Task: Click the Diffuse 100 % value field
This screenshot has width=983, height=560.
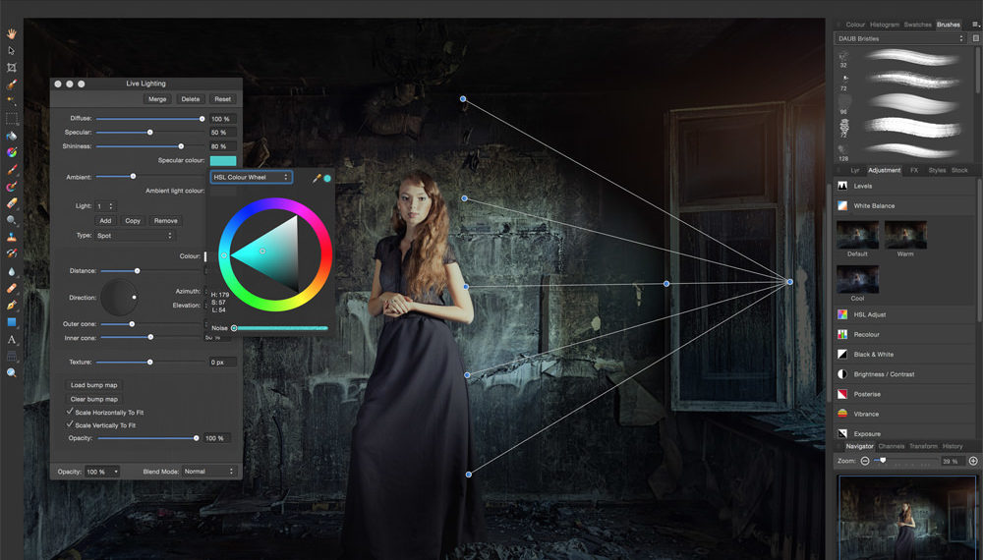Action: (x=222, y=119)
